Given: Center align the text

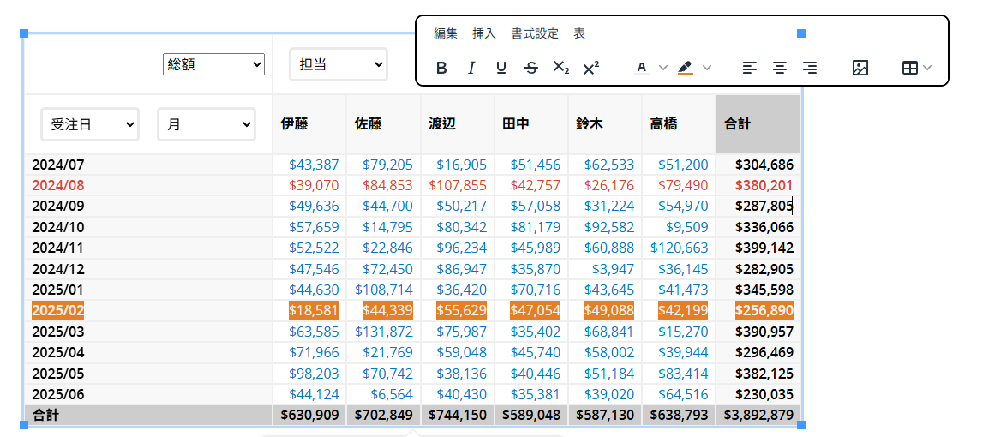Looking at the screenshot, I should pyautogui.click(x=780, y=68).
